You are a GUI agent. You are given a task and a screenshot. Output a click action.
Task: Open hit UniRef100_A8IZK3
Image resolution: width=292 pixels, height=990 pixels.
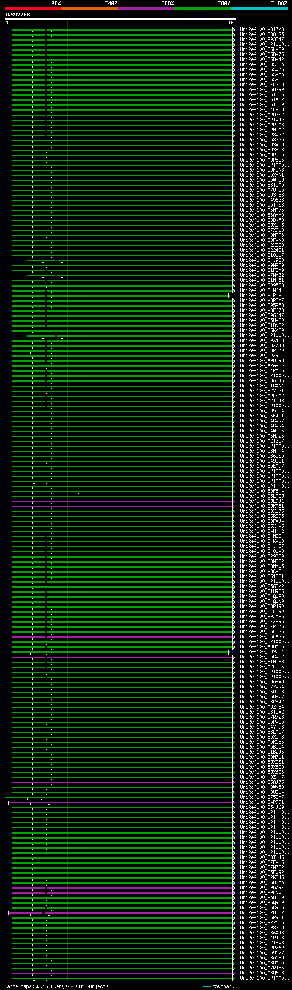tap(262, 30)
